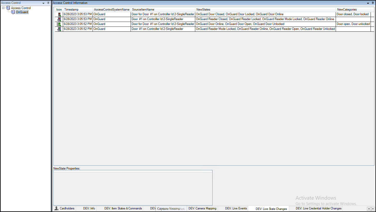Click the Timestamp column header

(71, 9)
